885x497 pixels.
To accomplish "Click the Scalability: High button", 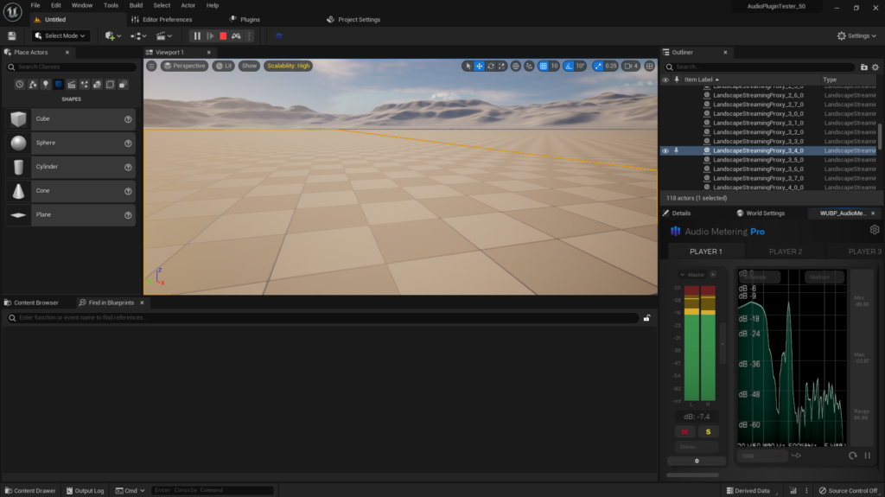I will (288, 66).
